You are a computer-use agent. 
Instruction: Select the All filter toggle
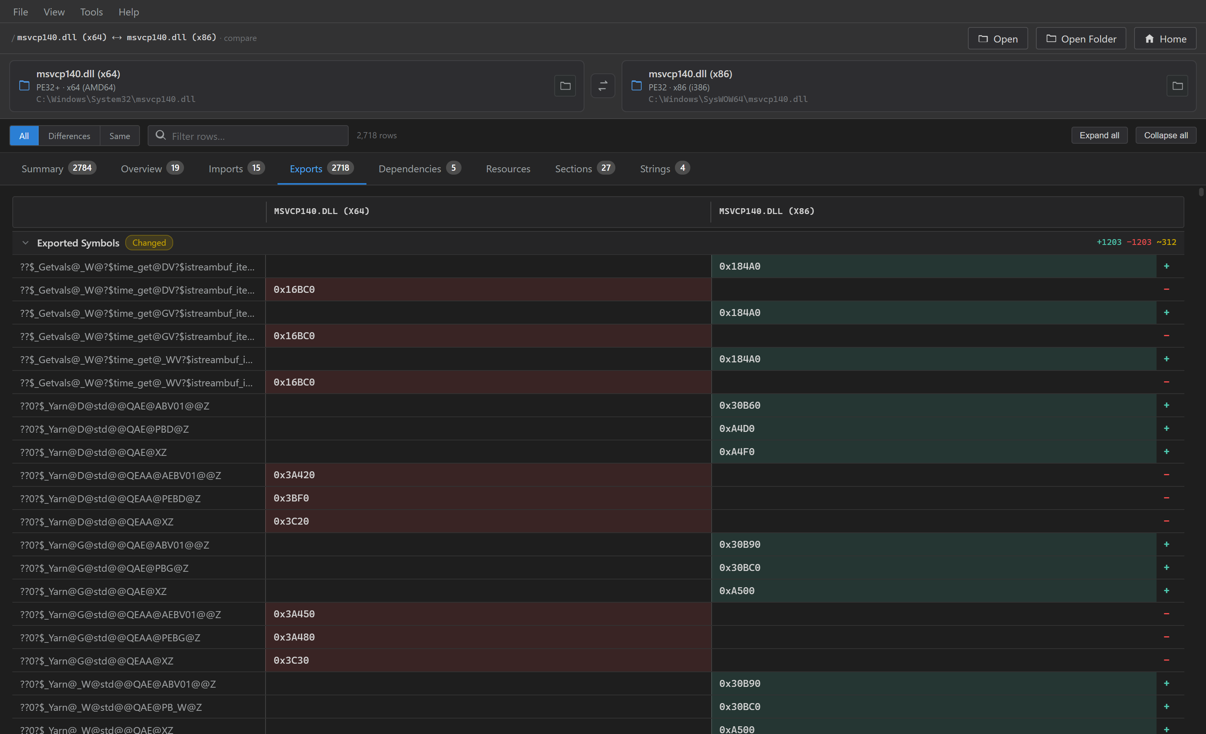click(x=24, y=136)
